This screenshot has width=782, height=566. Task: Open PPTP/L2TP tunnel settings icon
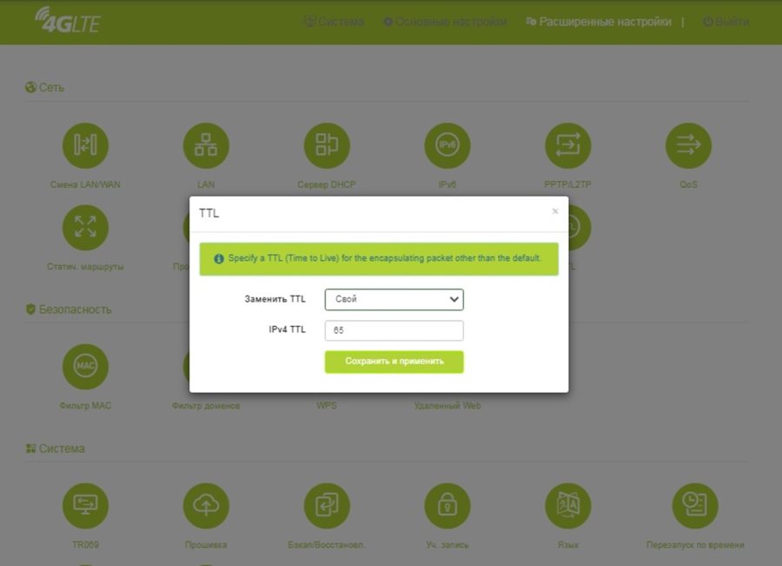pos(568,146)
